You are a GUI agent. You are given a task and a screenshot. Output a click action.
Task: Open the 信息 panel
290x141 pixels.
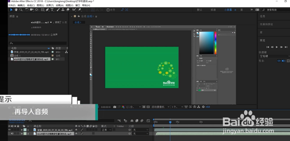[262, 16]
